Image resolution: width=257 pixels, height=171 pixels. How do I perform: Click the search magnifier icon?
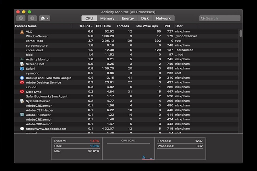pos(203,18)
